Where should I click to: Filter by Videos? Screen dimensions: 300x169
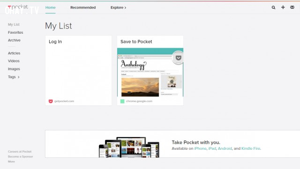(14, 61)
